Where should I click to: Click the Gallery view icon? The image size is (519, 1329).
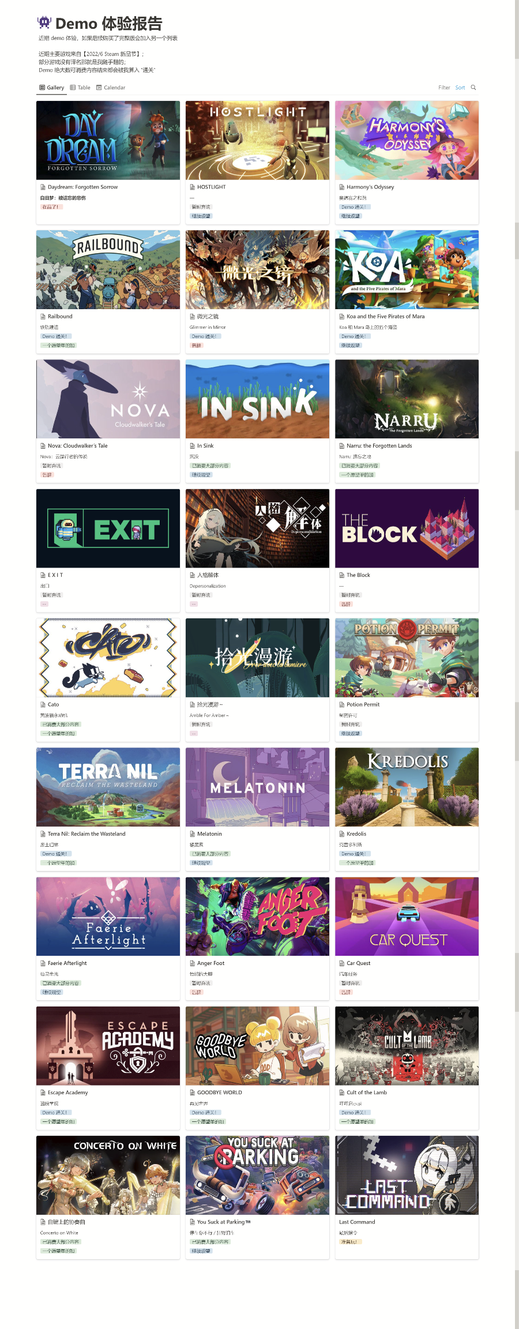click(x=42, y=88)
